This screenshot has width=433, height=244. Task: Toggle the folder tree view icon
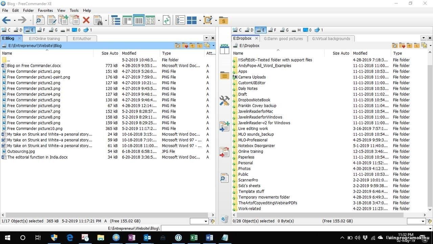point(116,20)
